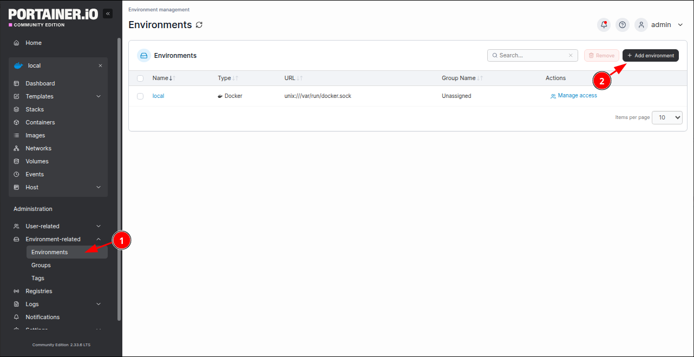
Task: Click the sidebar vertical scrollbar
Action: pyautogui.click(x=119, y=178)
